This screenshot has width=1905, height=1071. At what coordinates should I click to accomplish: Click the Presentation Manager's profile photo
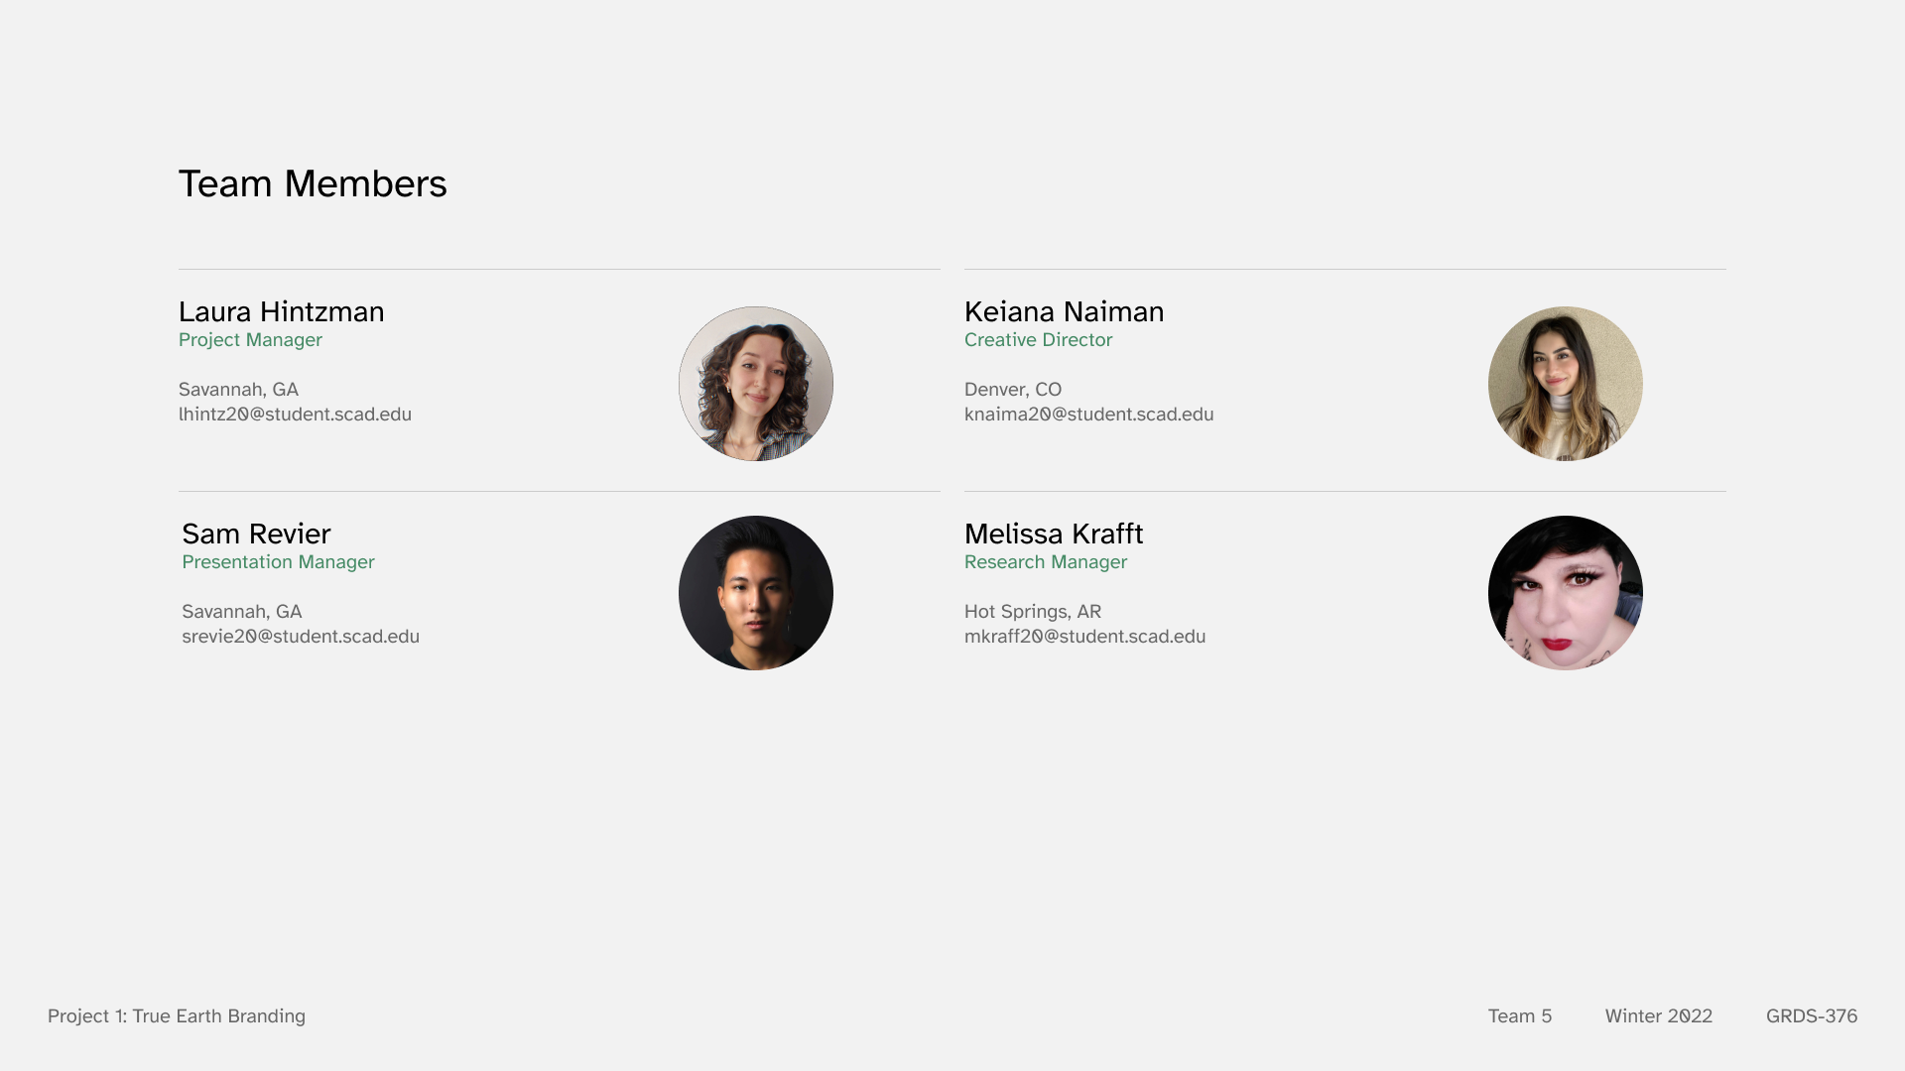tap(755, 593)
